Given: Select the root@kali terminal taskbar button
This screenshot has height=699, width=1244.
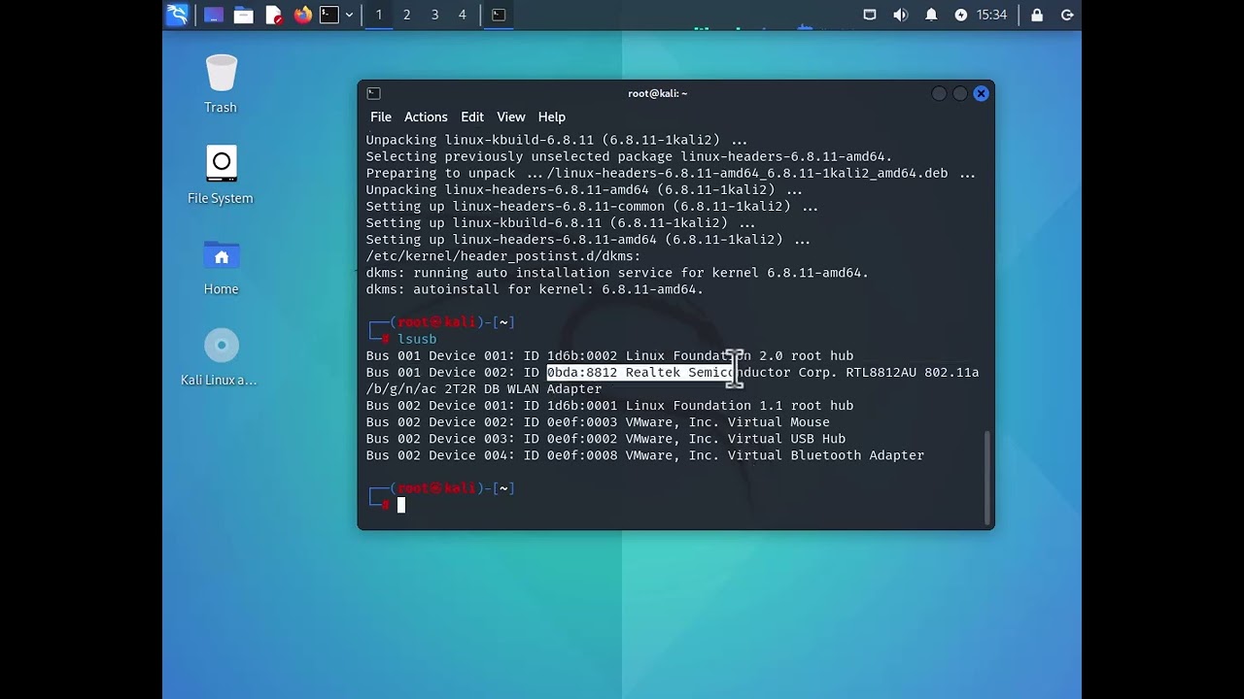Looking at the screenshot, I should click(x=499, y=15).
